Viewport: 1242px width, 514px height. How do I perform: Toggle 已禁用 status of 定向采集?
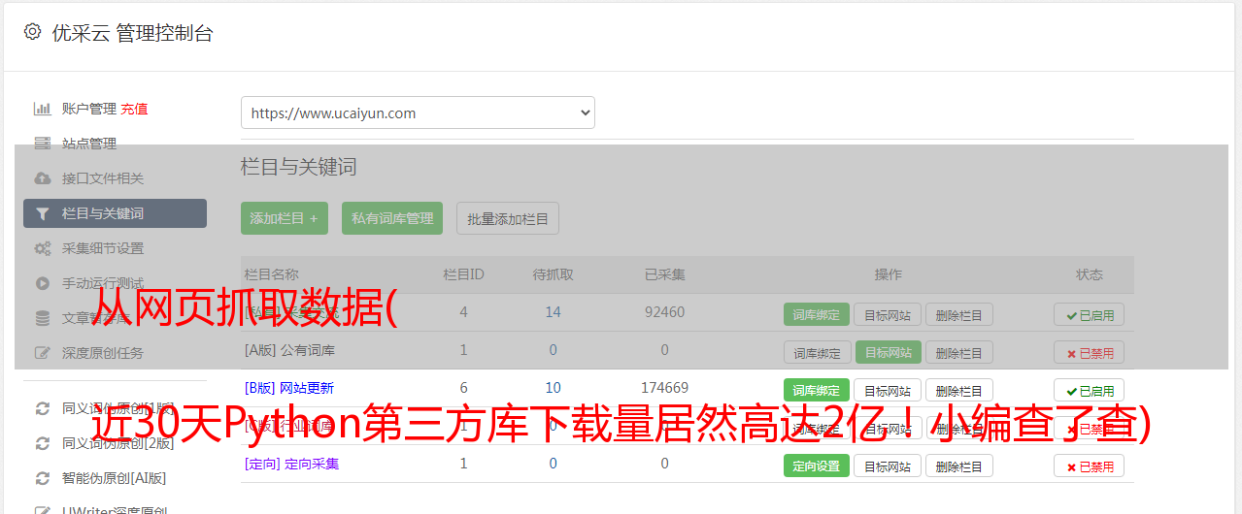tap(1090, 466)
